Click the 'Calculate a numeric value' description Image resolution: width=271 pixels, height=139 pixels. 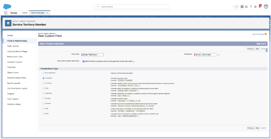coord(119,99)
